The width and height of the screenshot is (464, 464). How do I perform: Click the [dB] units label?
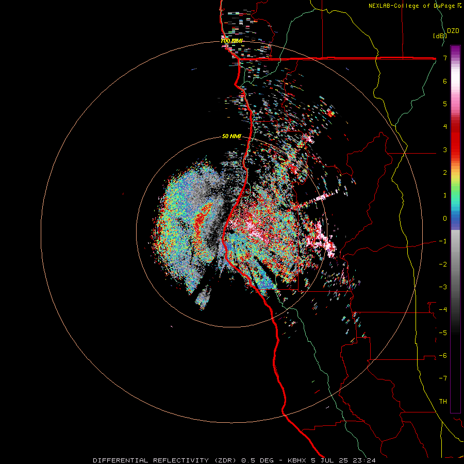coord(440,36)
